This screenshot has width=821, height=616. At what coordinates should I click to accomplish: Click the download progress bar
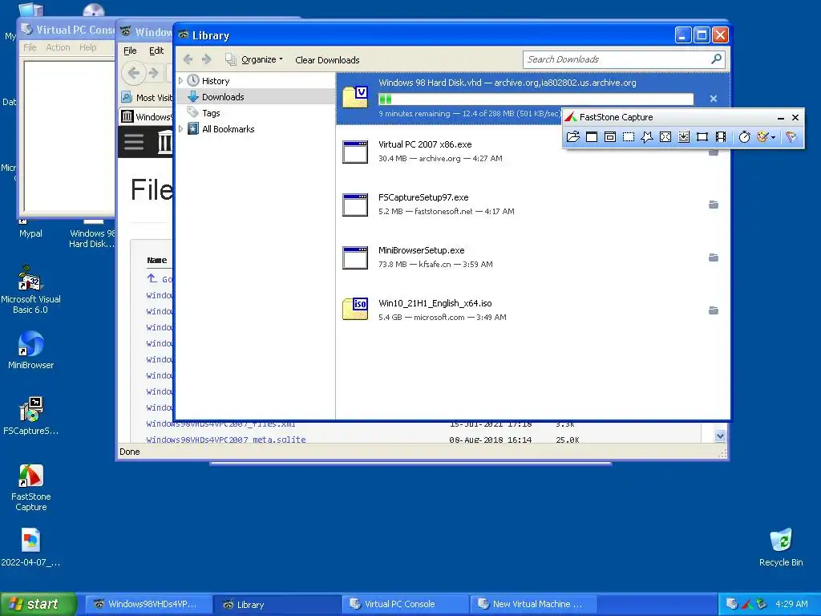coord(536,99)
